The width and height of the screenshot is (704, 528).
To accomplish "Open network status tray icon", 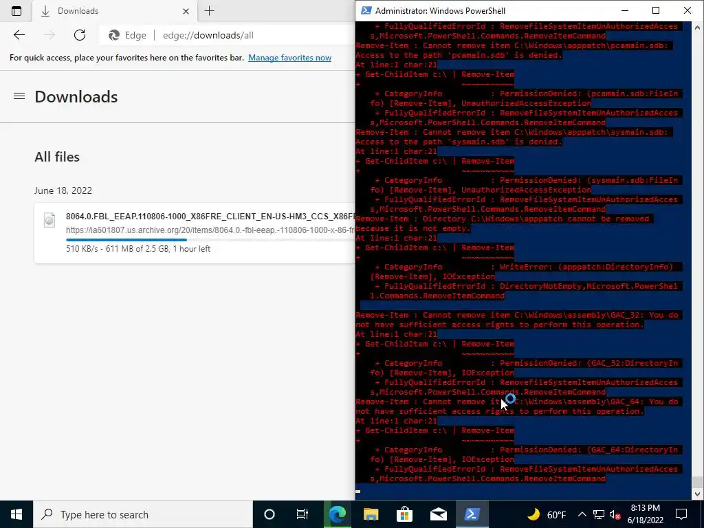I will [599, 514].
